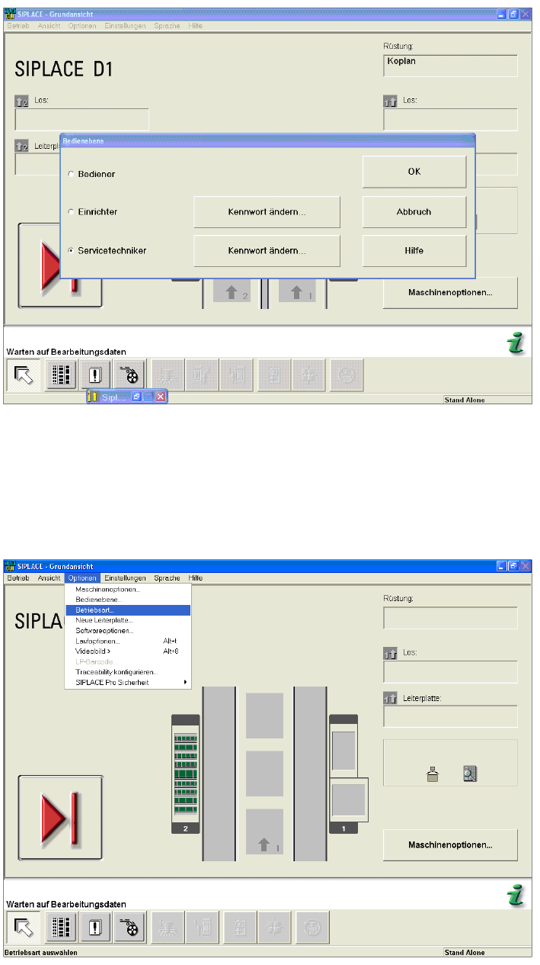
Task: Open Ansicht menu in window with Optionen menu open
Action: 49,578
